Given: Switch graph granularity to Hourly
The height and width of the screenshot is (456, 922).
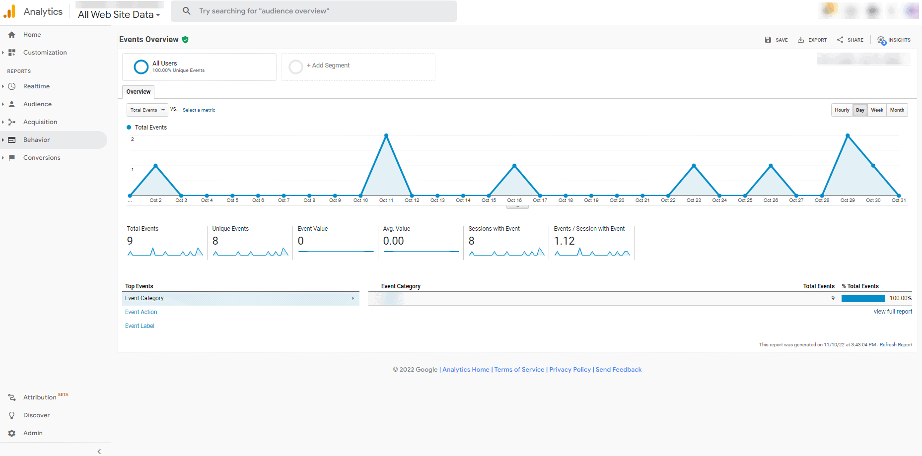Looking at the screenshot, I should tap(842, 110).
